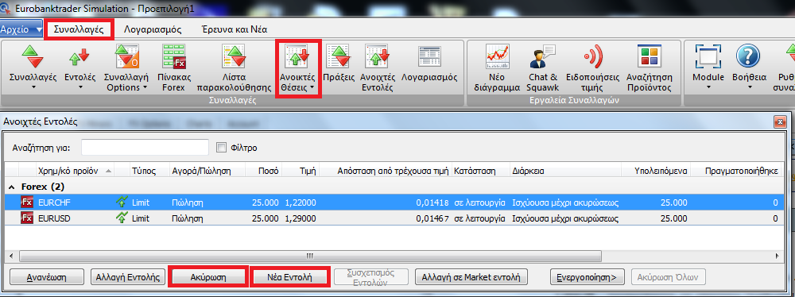The width and height of the screenshot is (795, 297).
Task: Click the Εντολές orders icon
Action: point(79,56)
